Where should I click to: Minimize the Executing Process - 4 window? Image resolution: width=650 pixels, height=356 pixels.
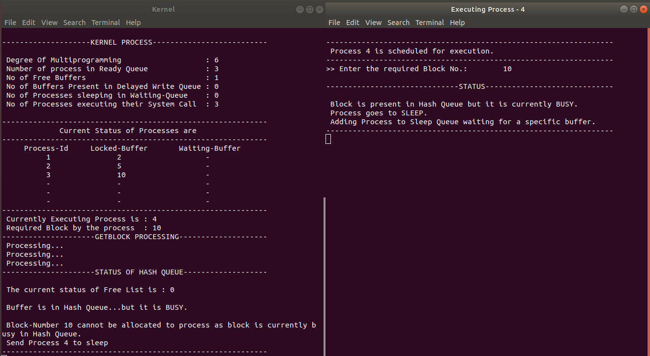623,9
